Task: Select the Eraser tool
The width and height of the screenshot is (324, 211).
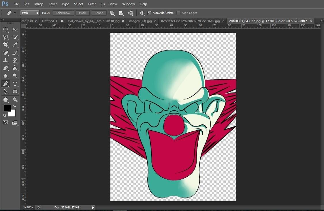Action: tap(5, 68)
